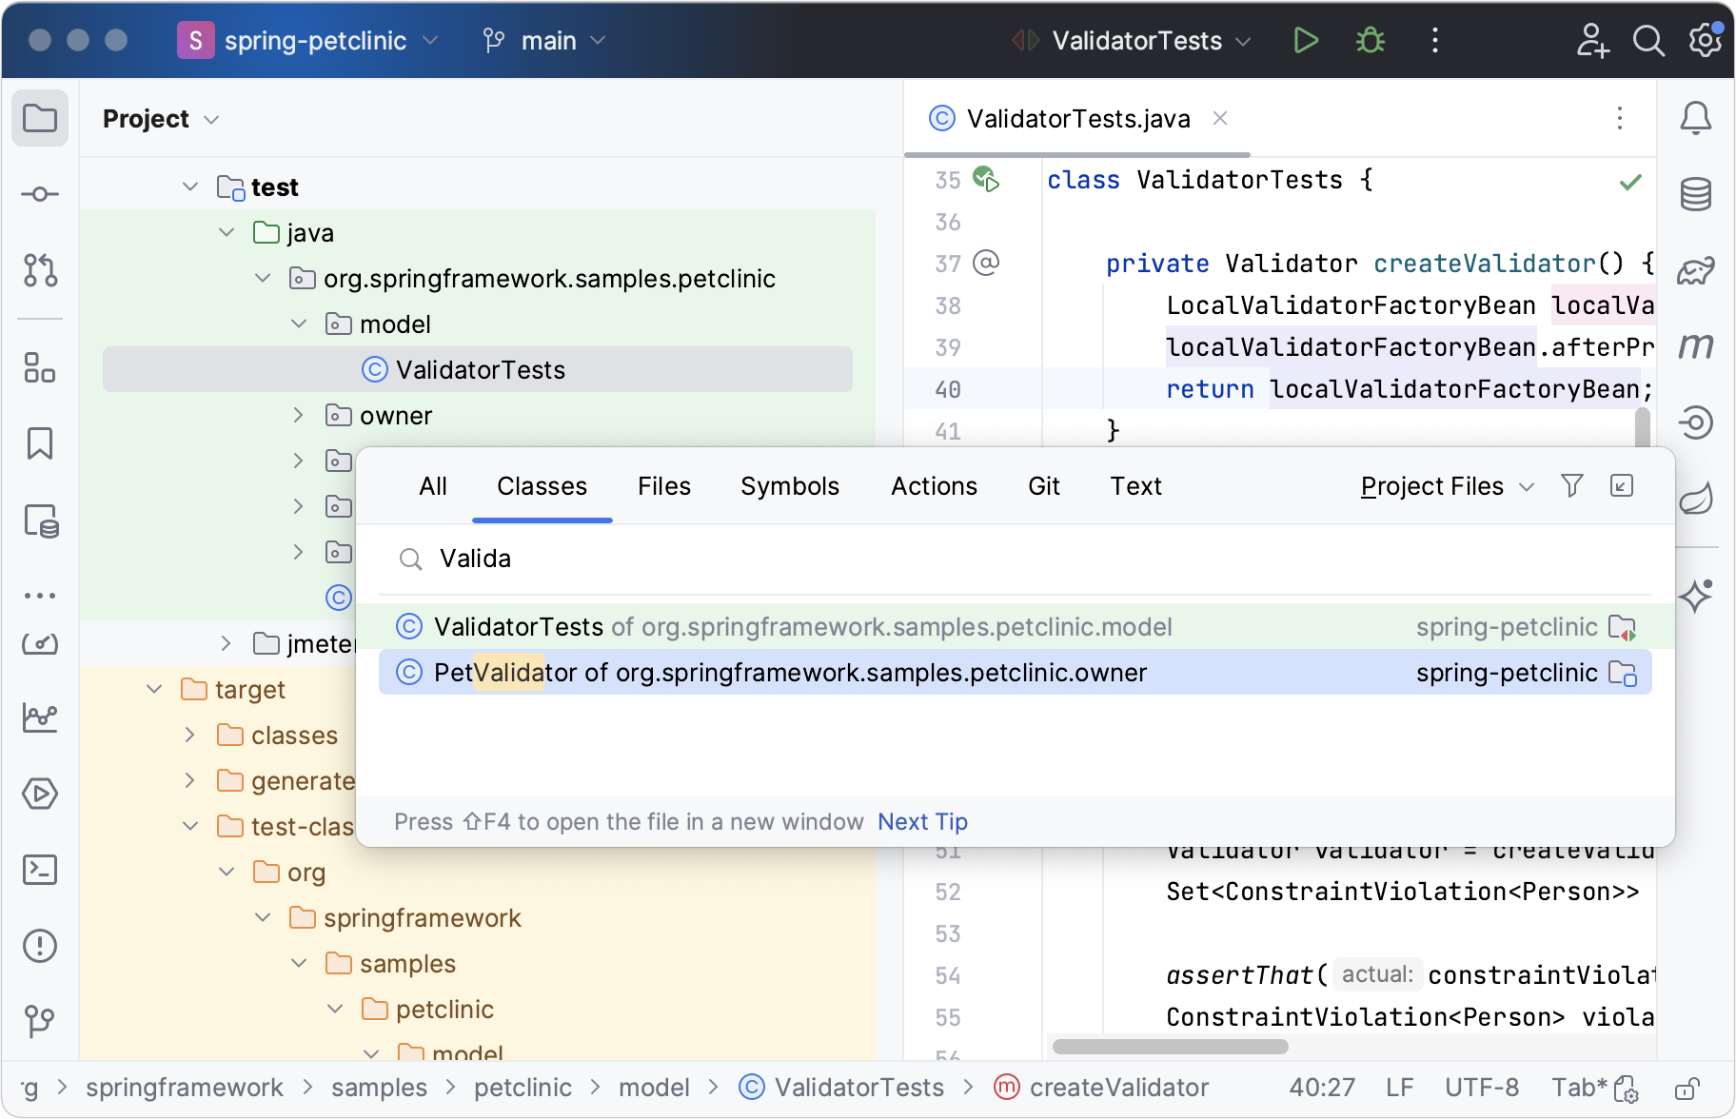
Task: Open the Endpoints tool window on right sidebar
Action: pos(1696,422)
